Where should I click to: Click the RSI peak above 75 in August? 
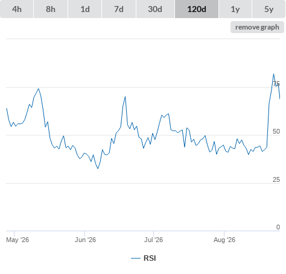(x=273, y=74)
